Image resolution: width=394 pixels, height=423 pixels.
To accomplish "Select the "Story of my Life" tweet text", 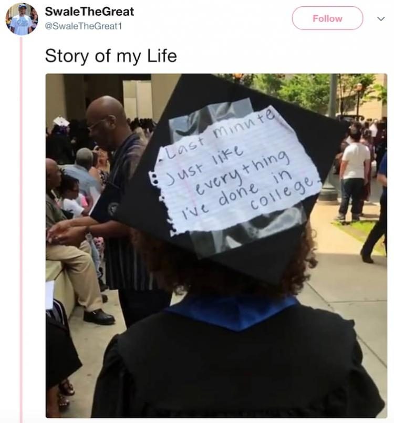I will click(x=111, y=56).
